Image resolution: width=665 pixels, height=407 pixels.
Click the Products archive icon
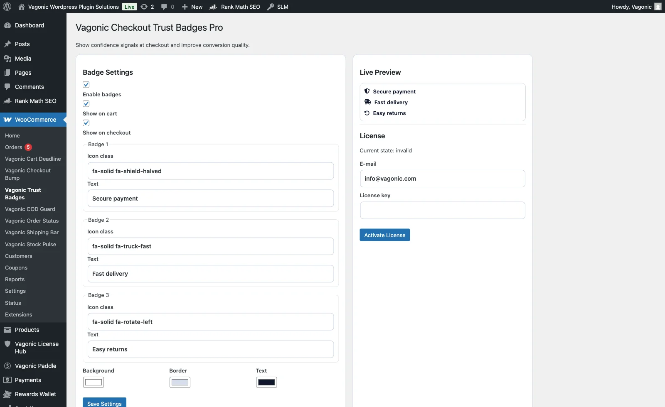(x=7, y=330)
